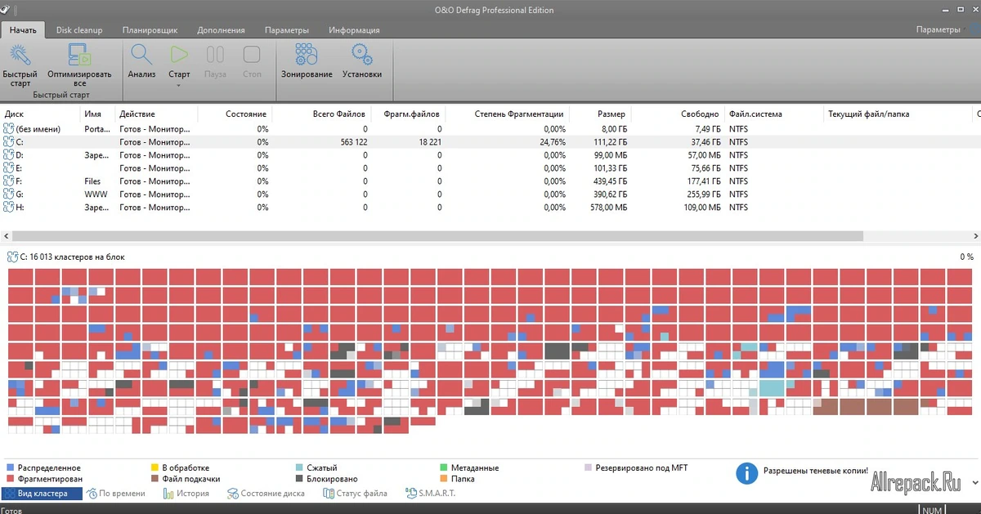This screenshot has height=514, width=981.
Task: Sort by Размер column header
Action: click(599, 114)
